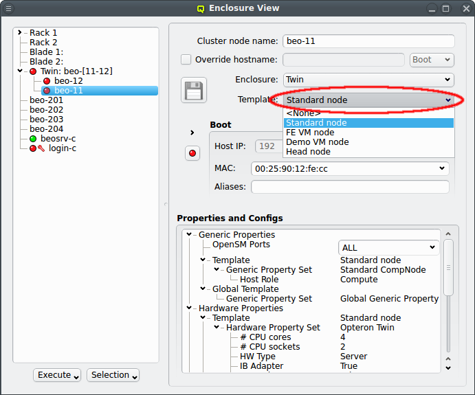Viewport: 475px width, 395px height.
Task: Click the red wrench icon of login-c
Action: (x=41, y=148)
